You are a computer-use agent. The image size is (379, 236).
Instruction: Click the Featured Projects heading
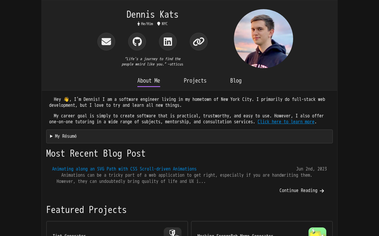coord(86,210)
